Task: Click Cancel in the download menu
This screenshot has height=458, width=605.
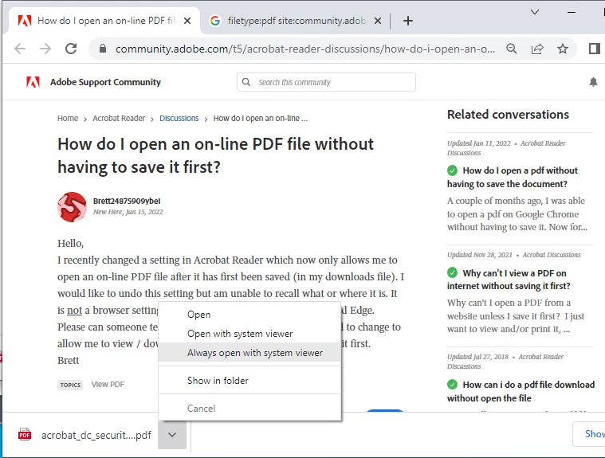Action: point(249,409)
